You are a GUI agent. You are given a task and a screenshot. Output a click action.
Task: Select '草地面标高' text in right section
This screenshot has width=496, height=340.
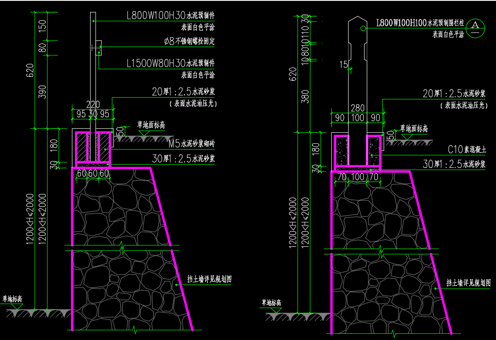coord(414,128)
